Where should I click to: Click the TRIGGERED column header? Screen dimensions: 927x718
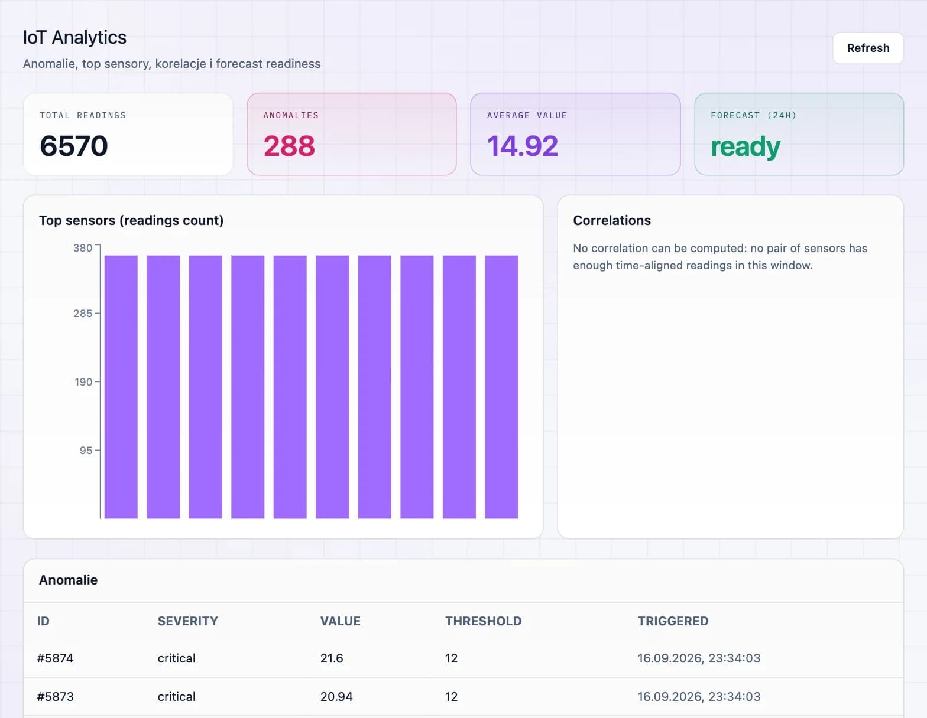pos(673,621)
